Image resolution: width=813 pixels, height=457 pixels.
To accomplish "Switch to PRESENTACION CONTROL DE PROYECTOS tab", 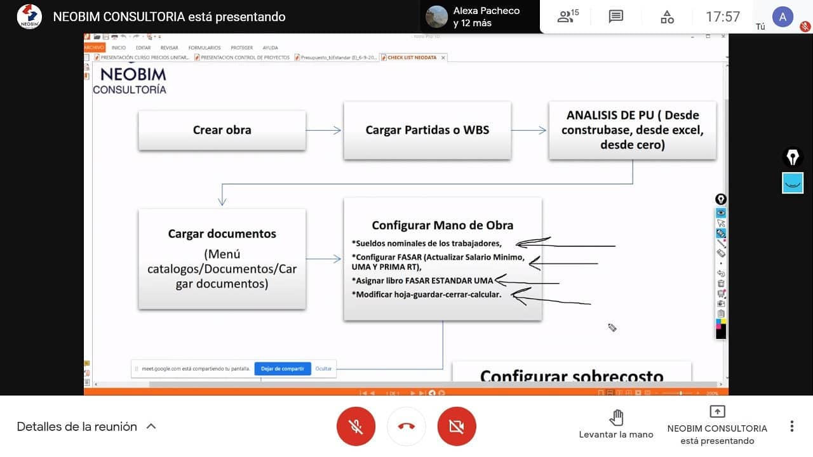I will (x=242, y=57).
